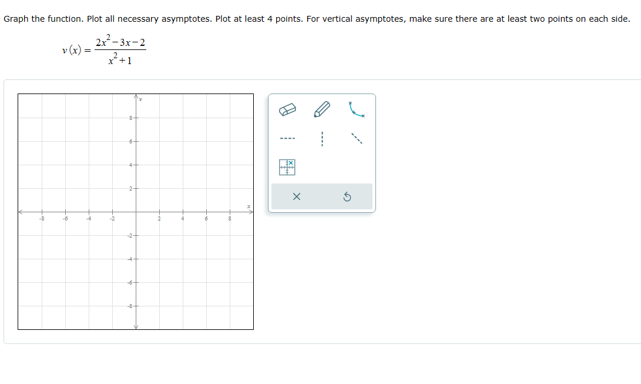Image resolution: width=641 pixels, height=384 pixels.
Task: Click the X clear-all icon
Action: [297, 196]
